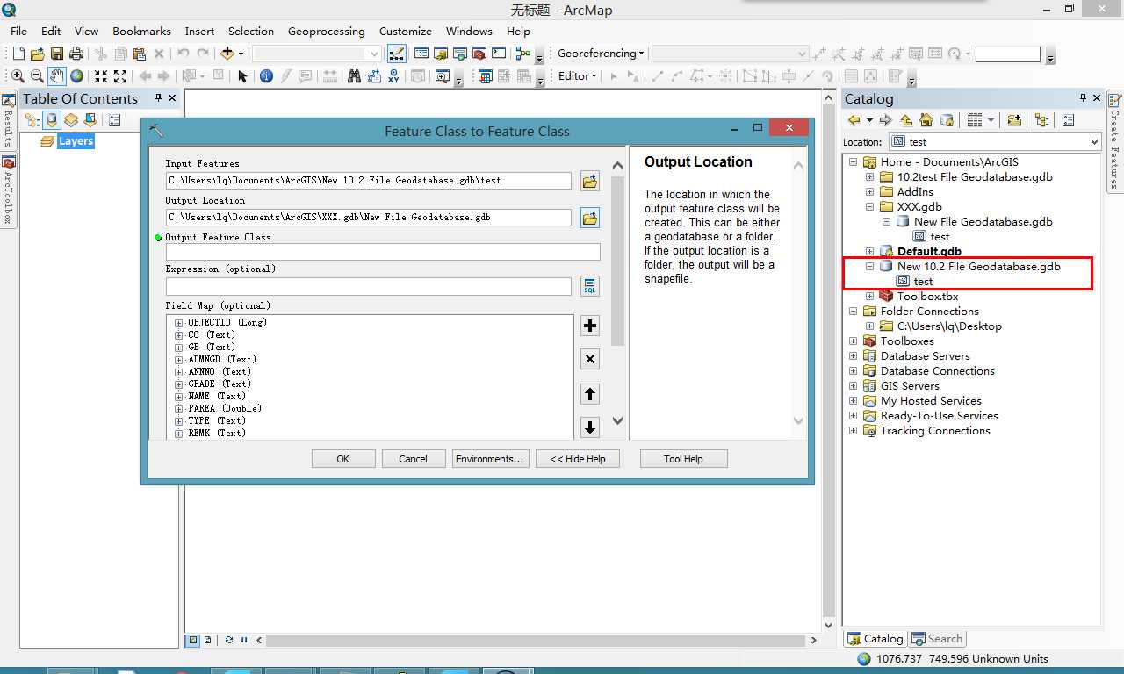Open the SQL query builder button
1124x674 pixels.
(x=590, y=286)
